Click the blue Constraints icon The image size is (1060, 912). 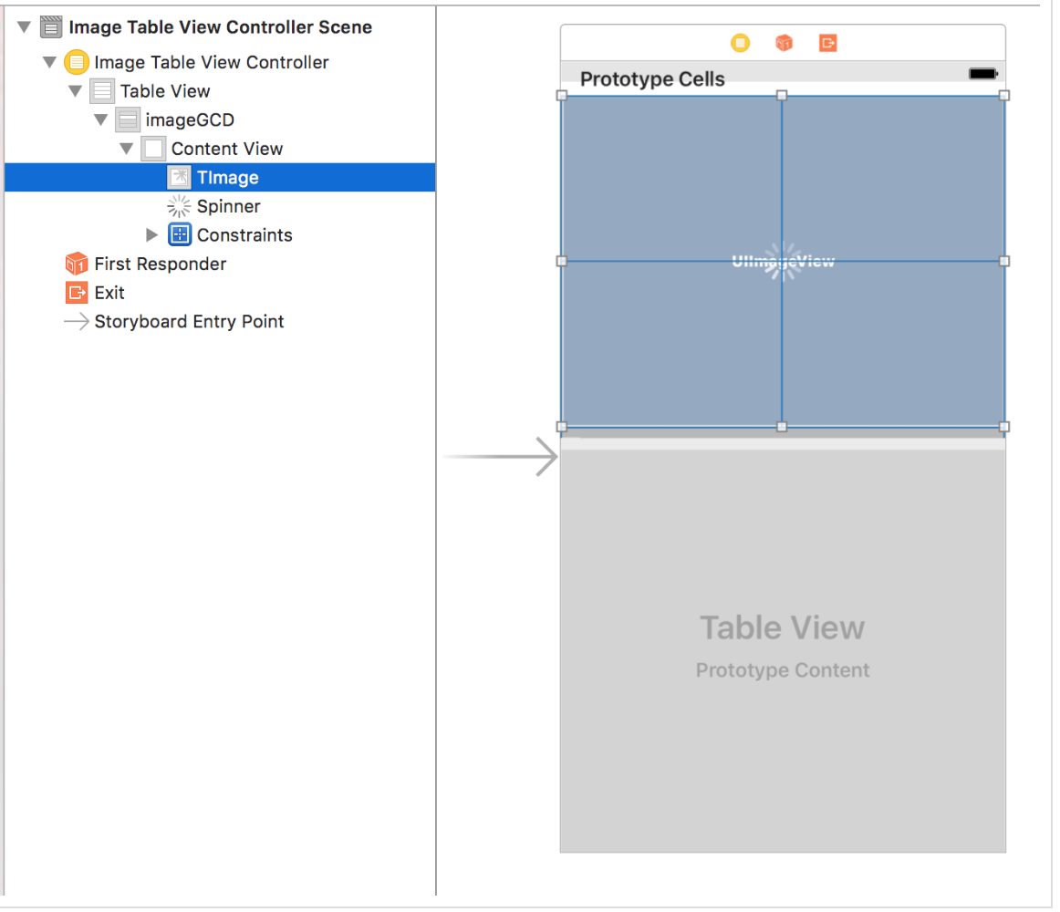tap(180, 235)
